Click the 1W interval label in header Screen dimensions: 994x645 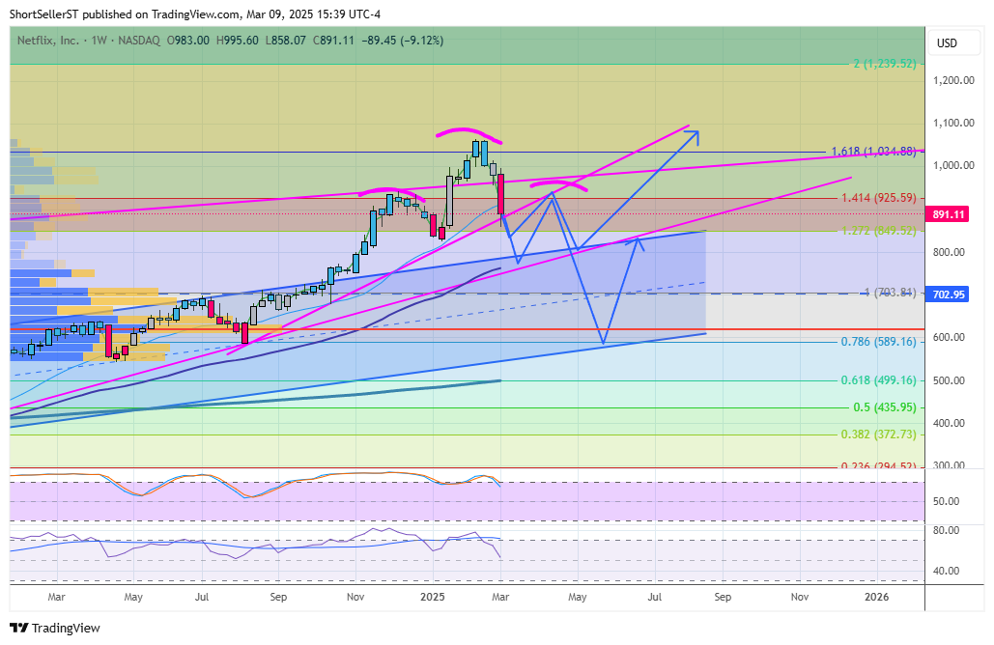pyautogui.click(x=99, y=41)
